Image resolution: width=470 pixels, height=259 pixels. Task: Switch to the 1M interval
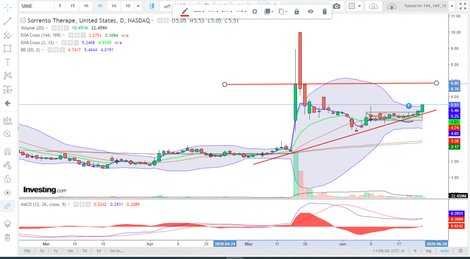coord(114,6)
